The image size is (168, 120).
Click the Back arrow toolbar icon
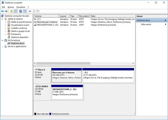pyautogui.click(x=2, y=11)
